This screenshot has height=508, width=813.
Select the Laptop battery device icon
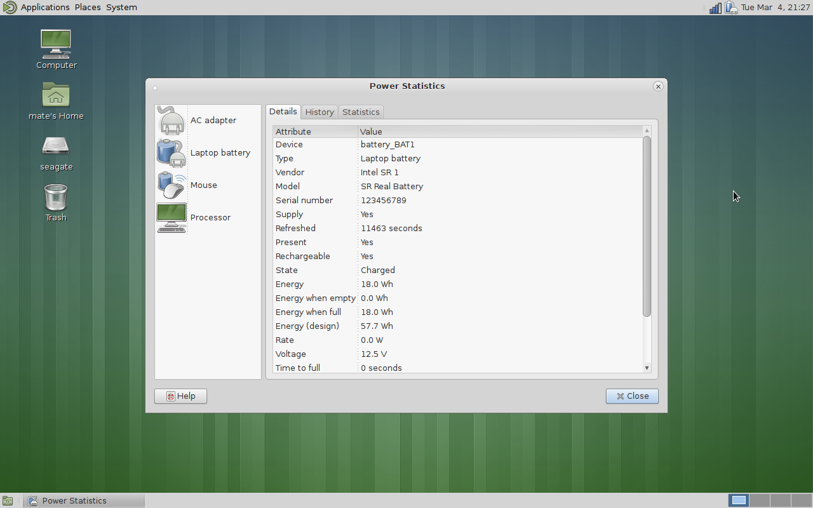tap(171, 153)
